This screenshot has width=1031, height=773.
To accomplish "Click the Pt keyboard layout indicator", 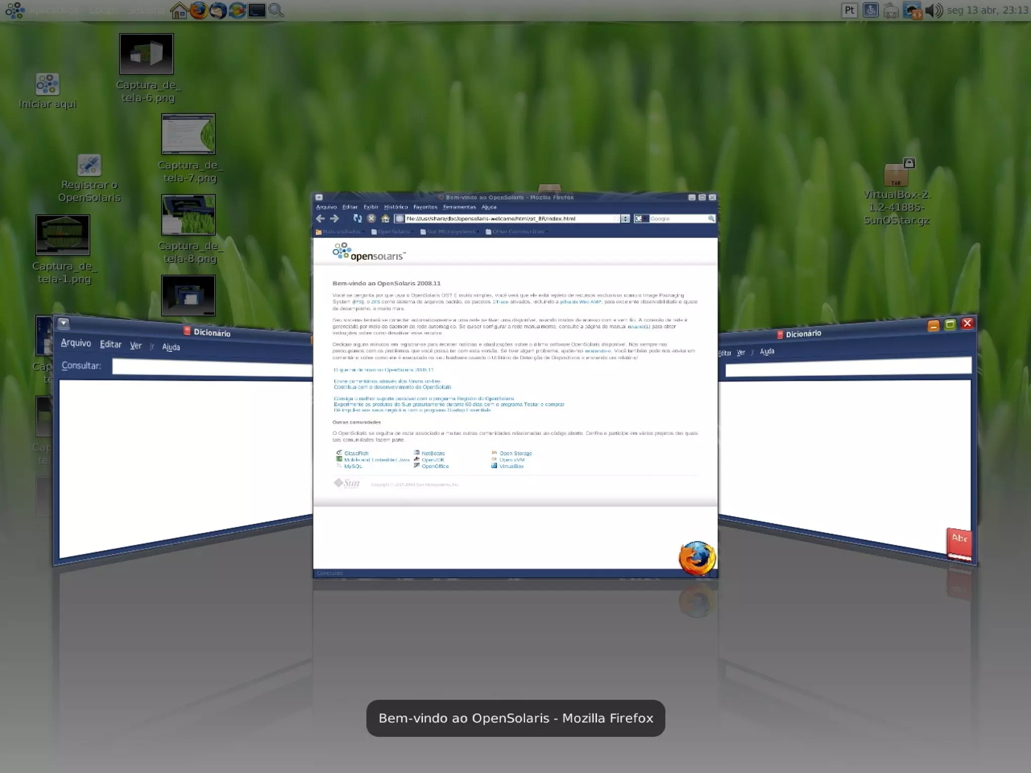I will (x=849, y=10).
